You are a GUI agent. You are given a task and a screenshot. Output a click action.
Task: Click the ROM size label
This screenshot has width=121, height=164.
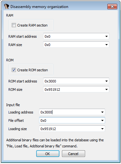[x=15, y=90]
